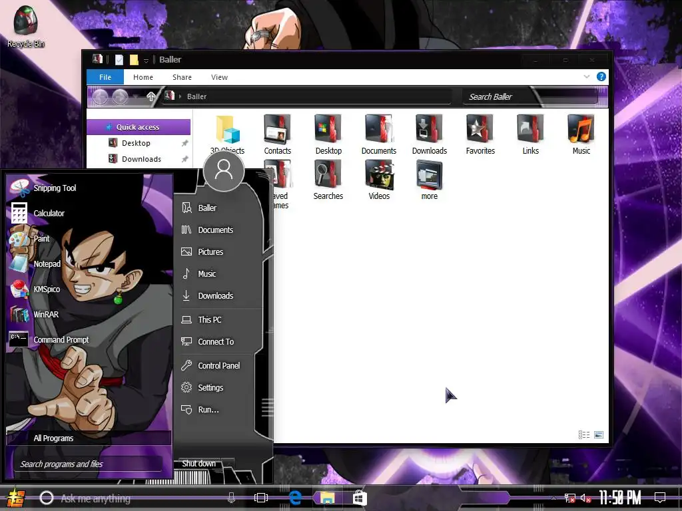This screenshot has width=682, height=511.
Task: Open Task View on taskbar
Action: [261, 498]
